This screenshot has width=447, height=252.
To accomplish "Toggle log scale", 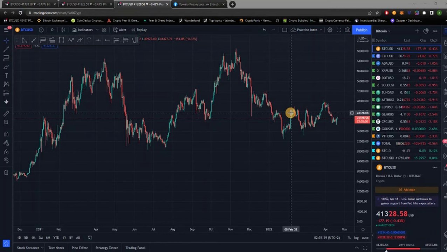I will coord(356,238).
